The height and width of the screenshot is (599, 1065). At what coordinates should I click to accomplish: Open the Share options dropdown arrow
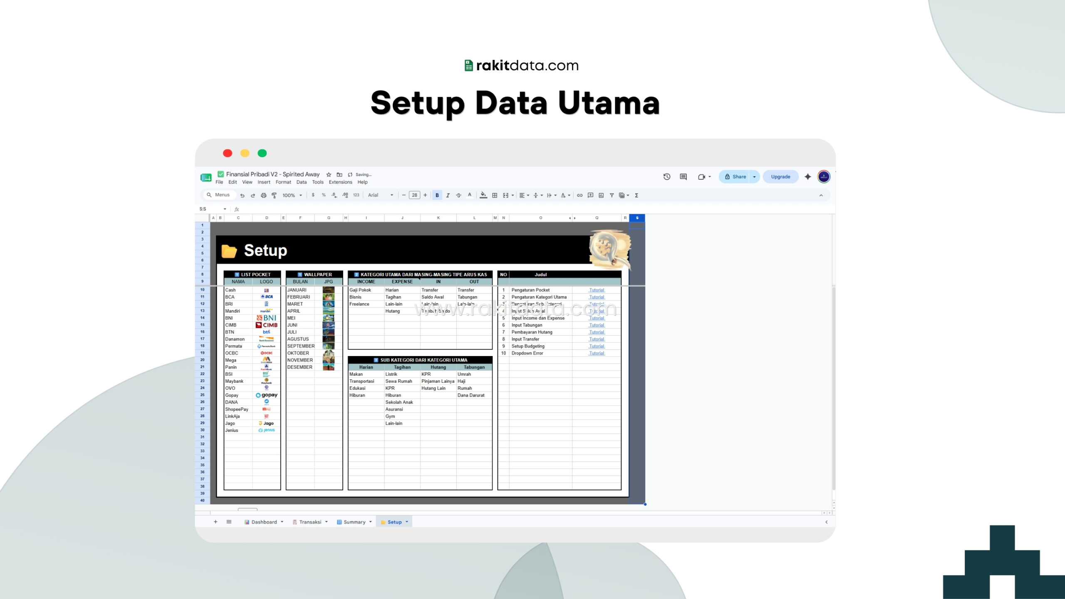[754, 177]
